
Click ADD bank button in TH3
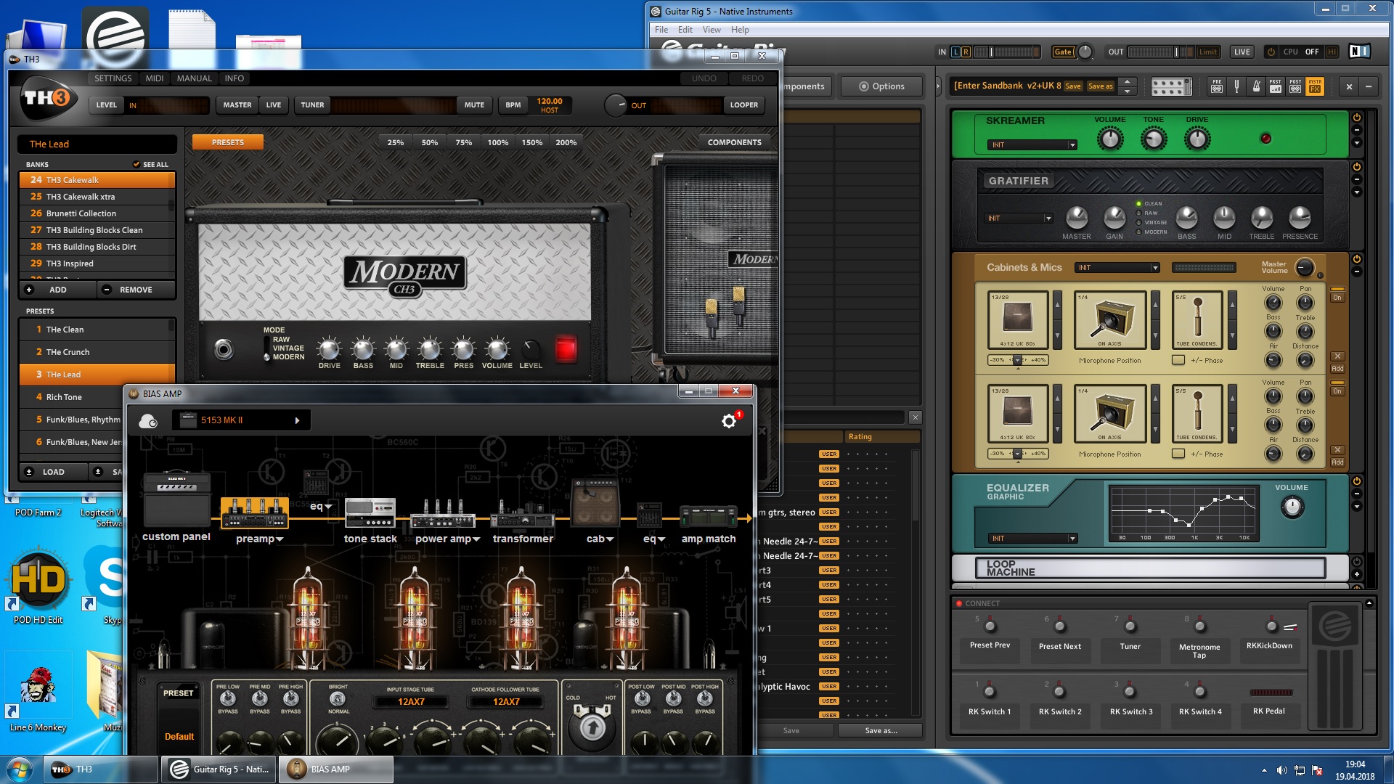[x=57, y=290]
